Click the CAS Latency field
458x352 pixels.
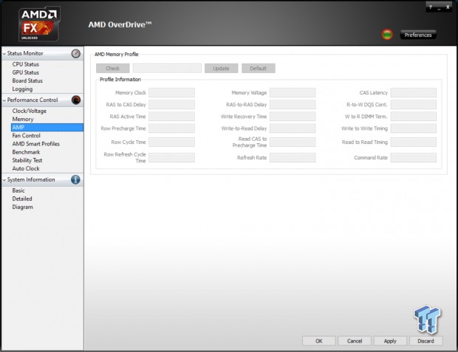point(413,93)
